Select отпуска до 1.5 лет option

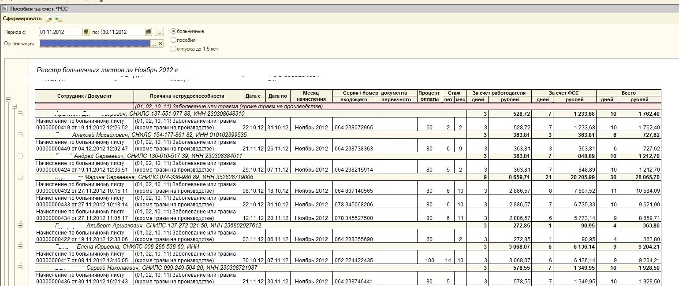pyautogui.click(x=173, y=49)
